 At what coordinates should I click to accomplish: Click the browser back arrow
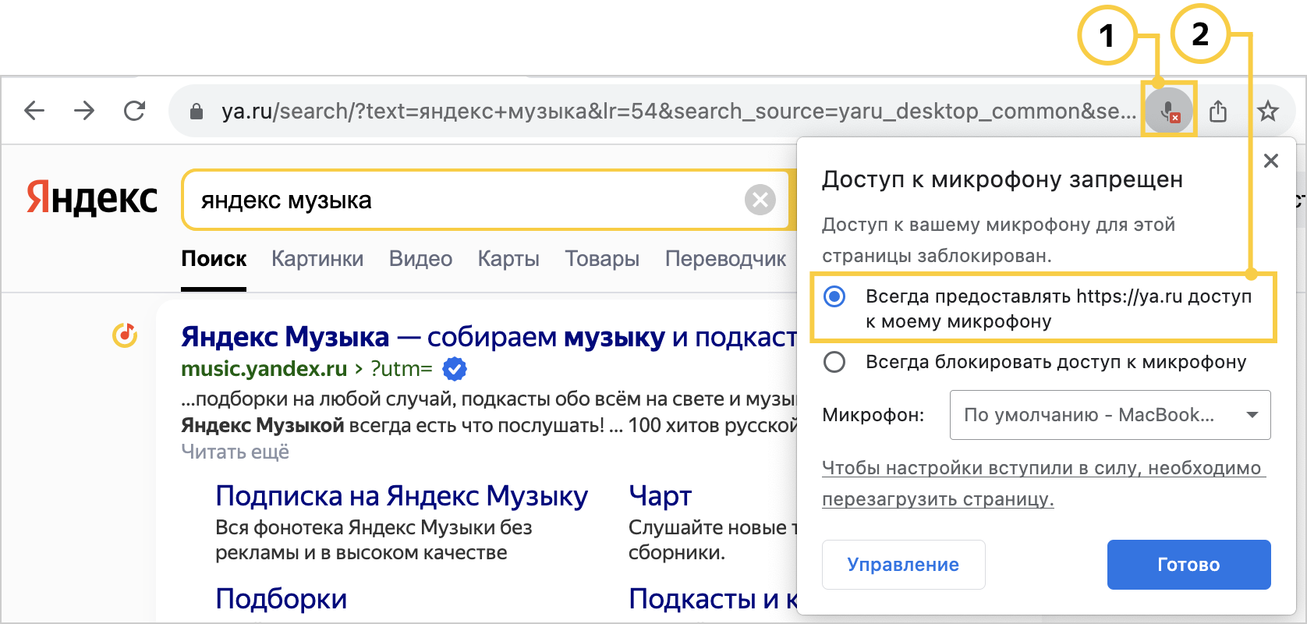coord(34,111)
